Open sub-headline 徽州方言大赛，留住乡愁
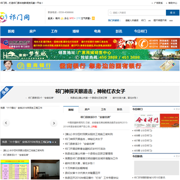This screenshot has height=180, width=180. click(x=125, y=98)
